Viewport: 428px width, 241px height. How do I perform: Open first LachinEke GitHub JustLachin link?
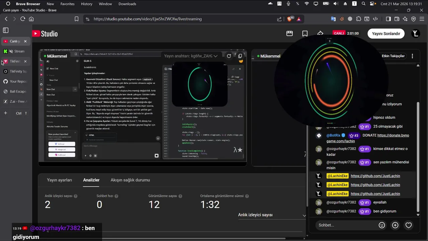click(375, 176)
